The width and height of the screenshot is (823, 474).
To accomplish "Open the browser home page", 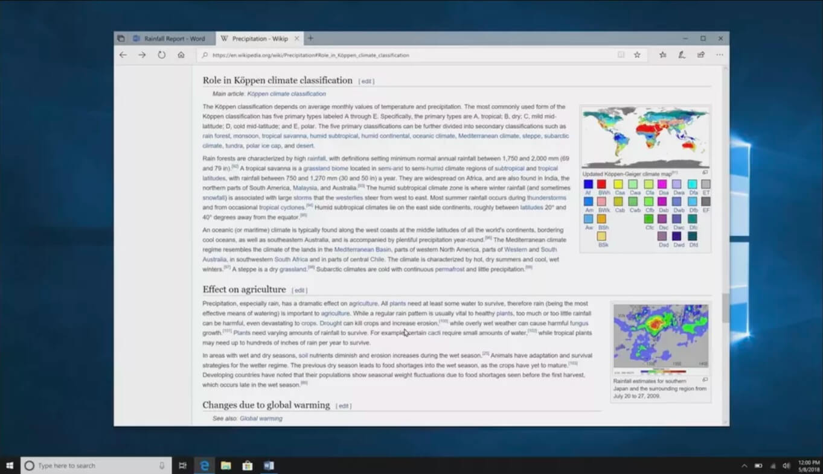I will tap(181, 55).
